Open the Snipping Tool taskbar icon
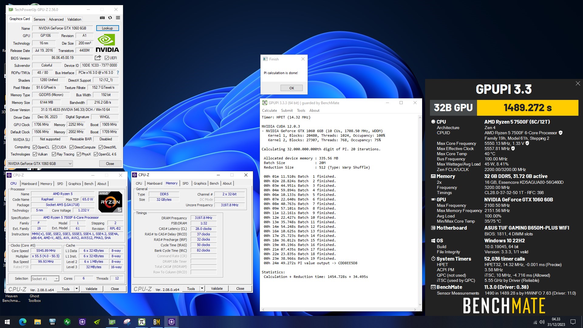The height and width of the screenshot is (328, 583). pos(127,322)
